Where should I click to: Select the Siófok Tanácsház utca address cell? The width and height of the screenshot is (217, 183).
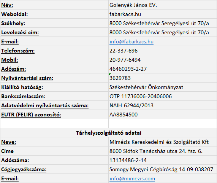[x=163, y=151]
